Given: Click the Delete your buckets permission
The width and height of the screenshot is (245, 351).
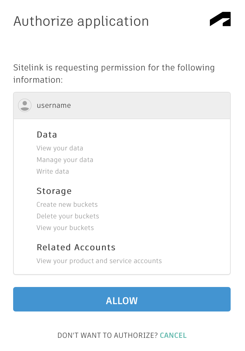Looking at the screenshot, I should click(x=68, y=216).
